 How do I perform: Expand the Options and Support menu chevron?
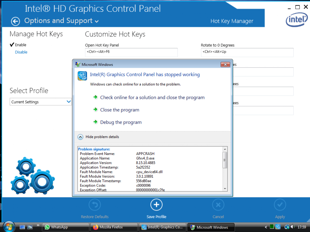(97, 21)
